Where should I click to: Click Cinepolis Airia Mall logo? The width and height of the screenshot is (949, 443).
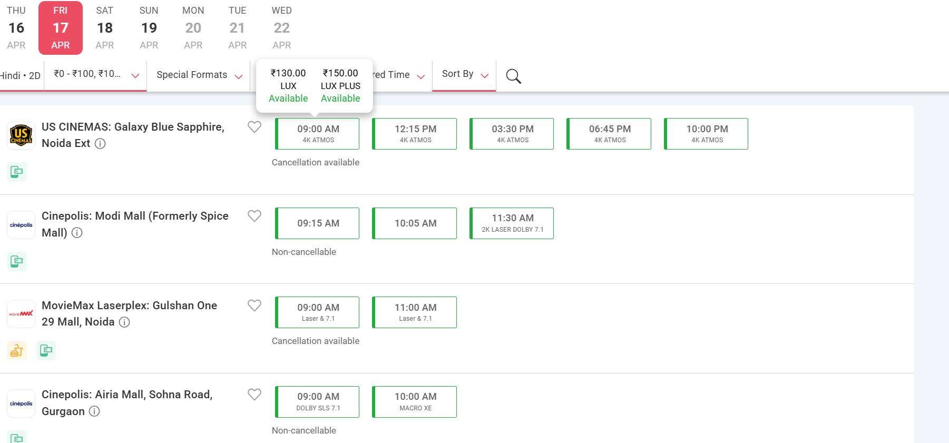tap(21, 403)
